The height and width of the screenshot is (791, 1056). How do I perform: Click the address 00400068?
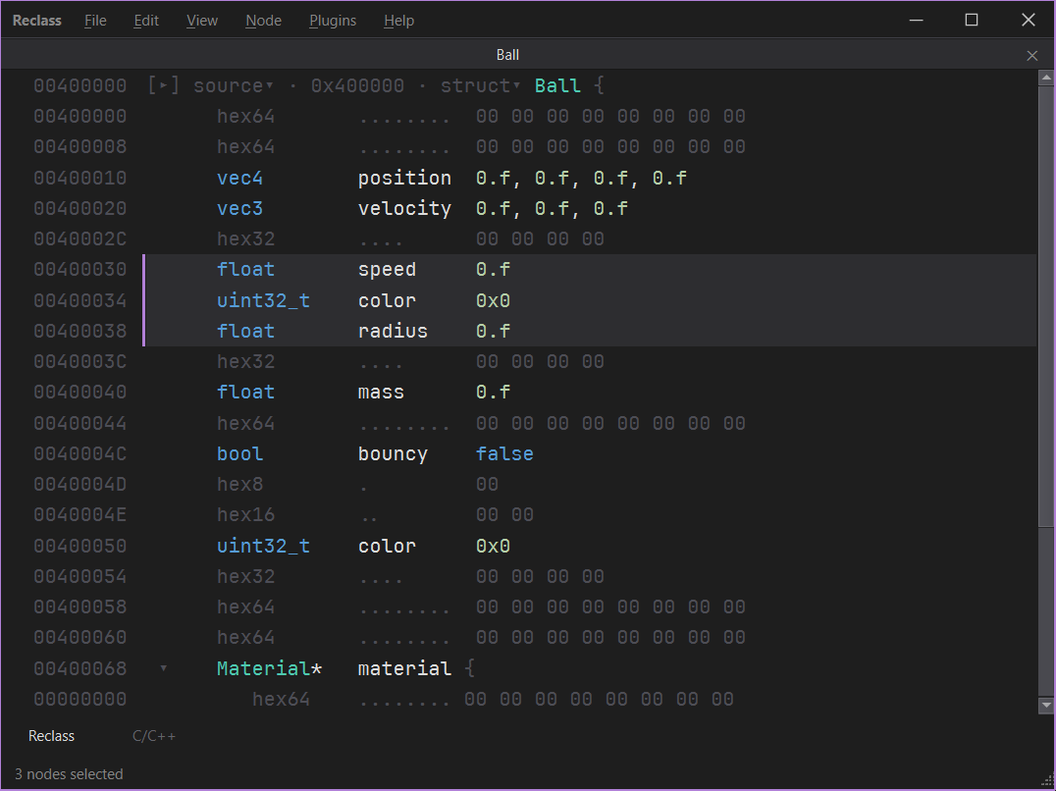pyautogui.click(x=80, y=668)
